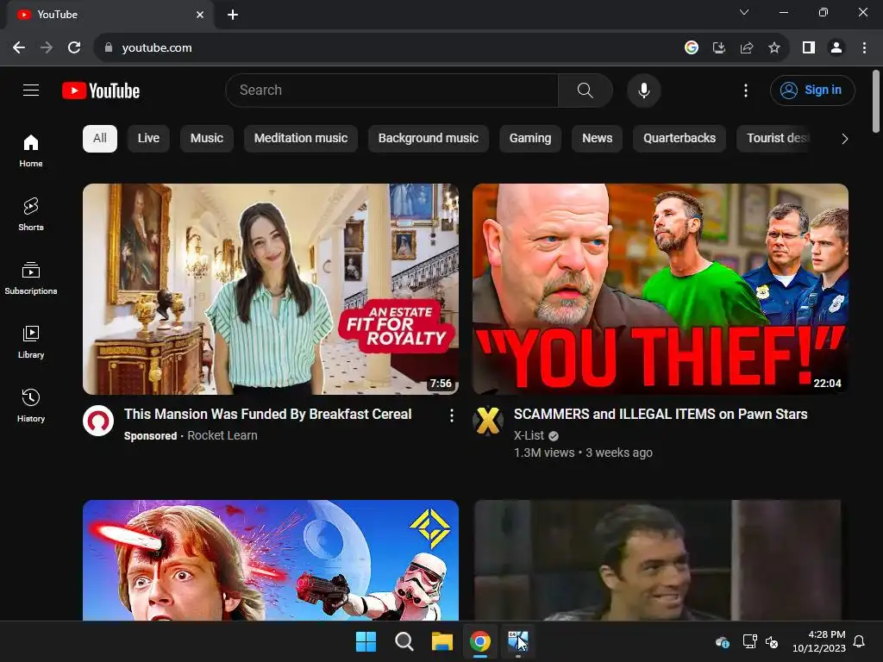883x662 pixels.
Task: Open History in the sidebar
Action: (x=31, y=405)
